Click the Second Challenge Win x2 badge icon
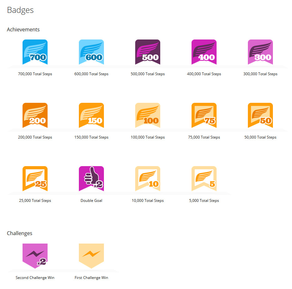 (35, 256)
